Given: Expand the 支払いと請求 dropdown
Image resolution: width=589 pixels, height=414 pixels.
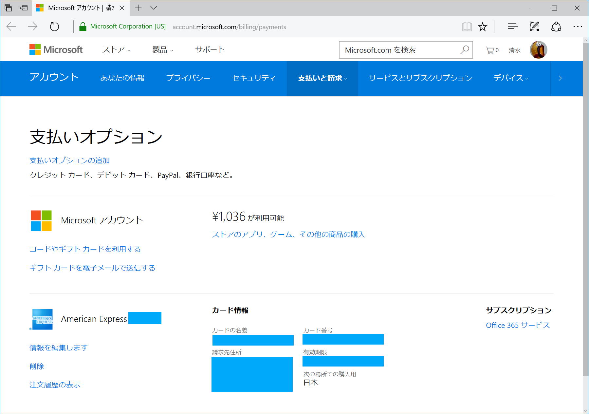Looking at the screenshot, I should point(322,78).
